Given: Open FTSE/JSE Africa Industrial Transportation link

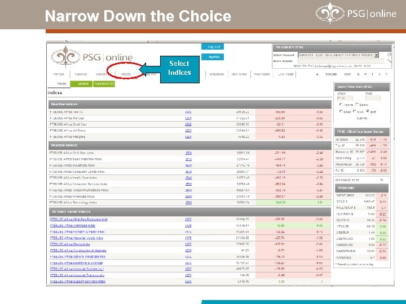Looking at the screenshot, I should 77,275.
